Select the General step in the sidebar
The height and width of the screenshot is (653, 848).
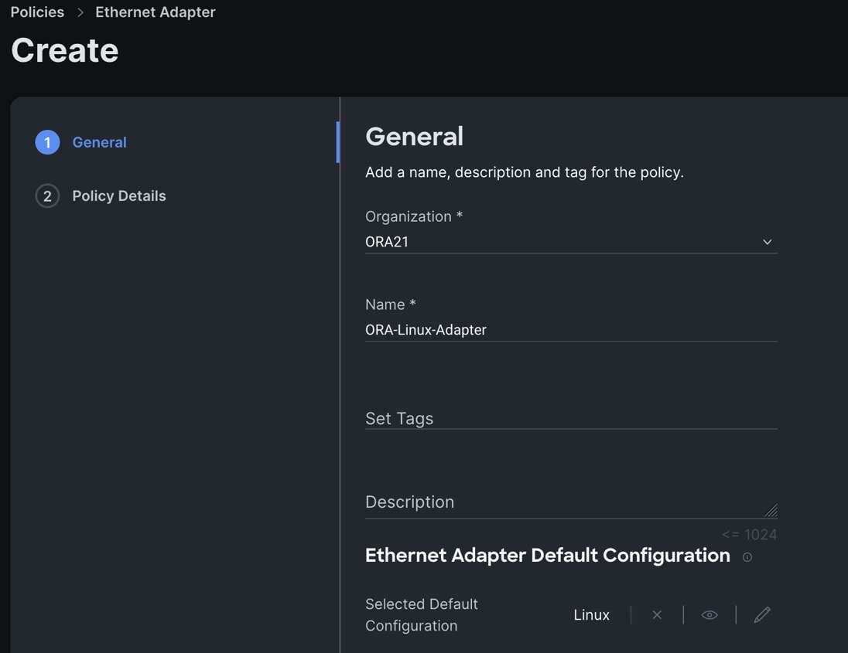click(99, 142)
